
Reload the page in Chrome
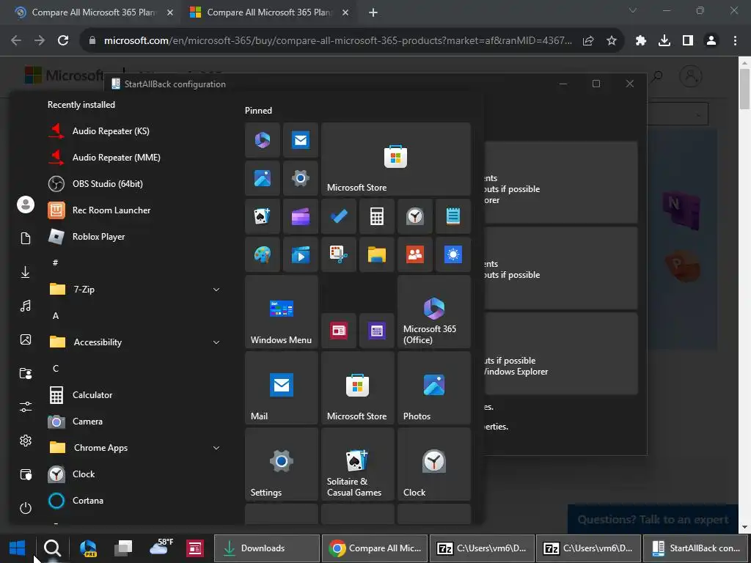[63, 41]
